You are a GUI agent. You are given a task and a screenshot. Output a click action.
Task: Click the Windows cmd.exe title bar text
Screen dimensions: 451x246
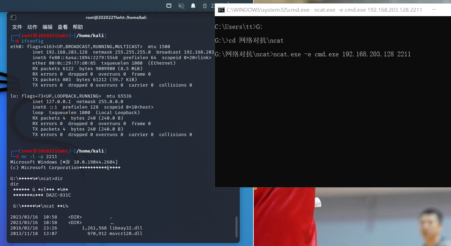[x=324, y=10]
